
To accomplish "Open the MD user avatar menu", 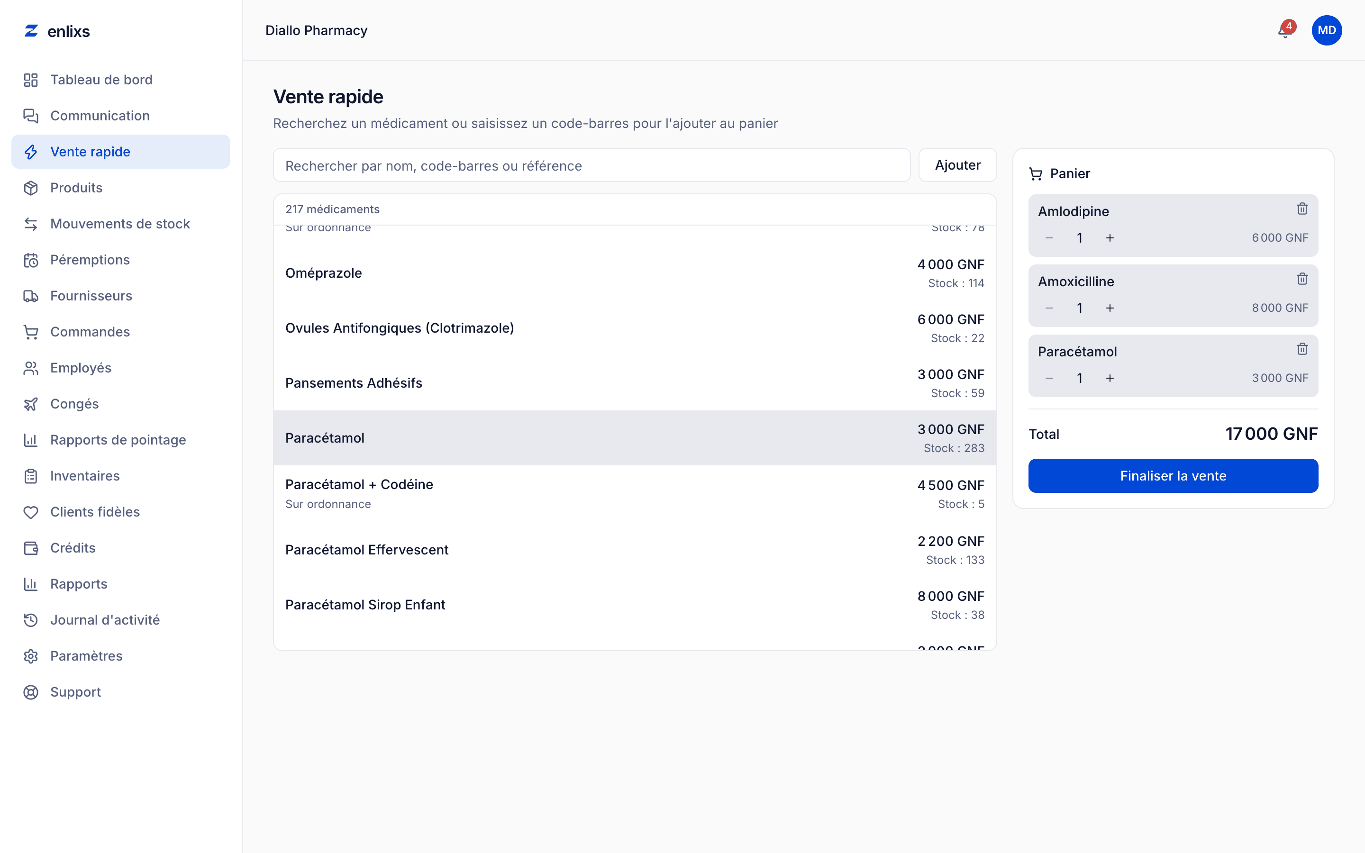I will point(1327,30).
